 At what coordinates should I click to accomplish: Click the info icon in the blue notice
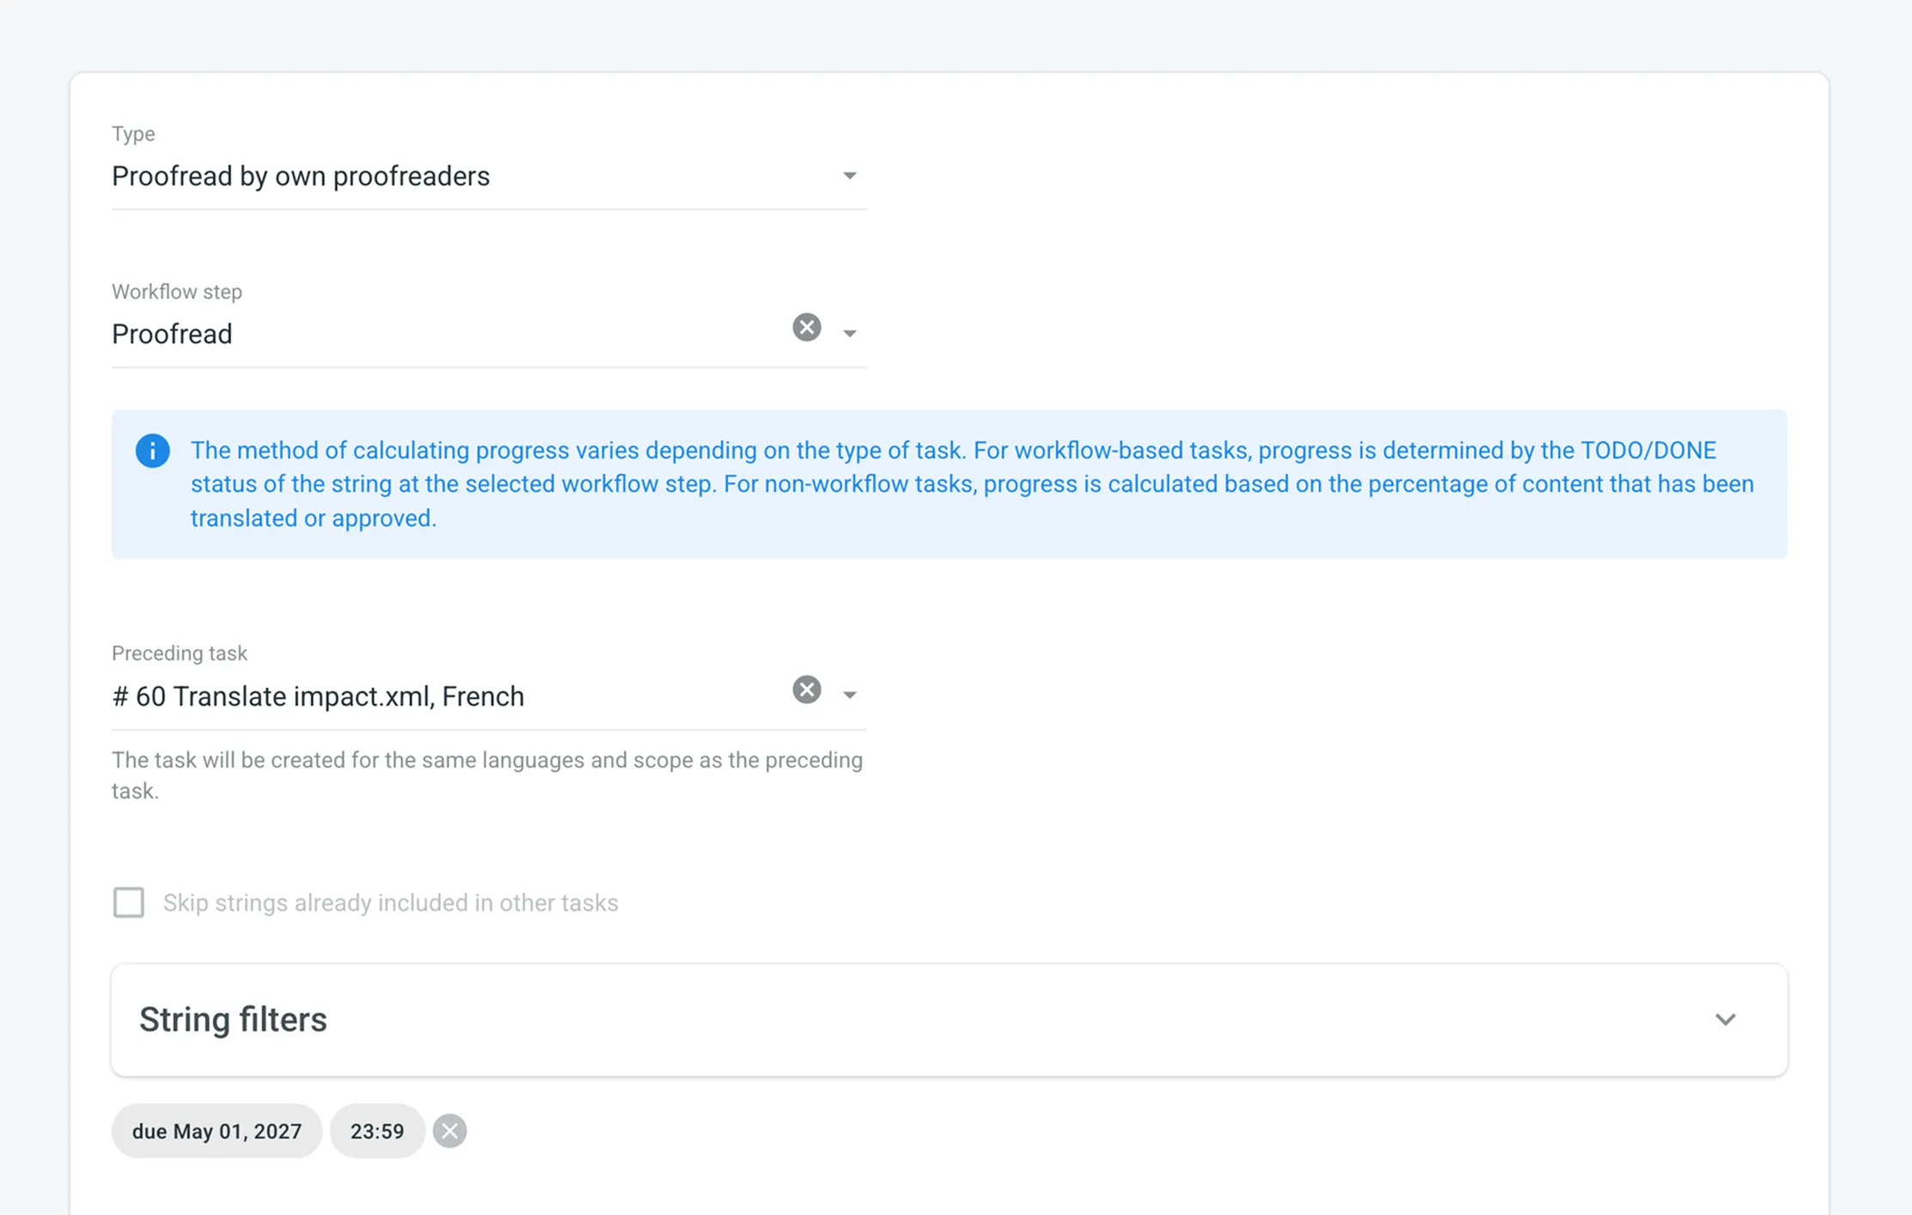(x=152, y=450)
